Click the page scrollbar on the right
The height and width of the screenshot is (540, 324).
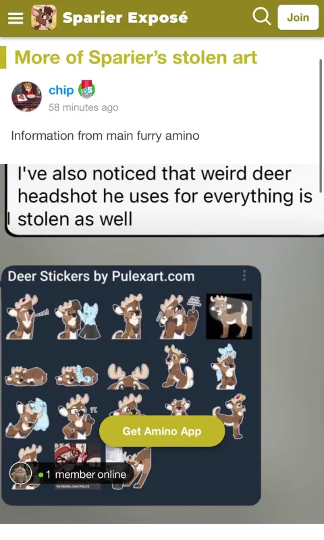[x=321, y=126]
